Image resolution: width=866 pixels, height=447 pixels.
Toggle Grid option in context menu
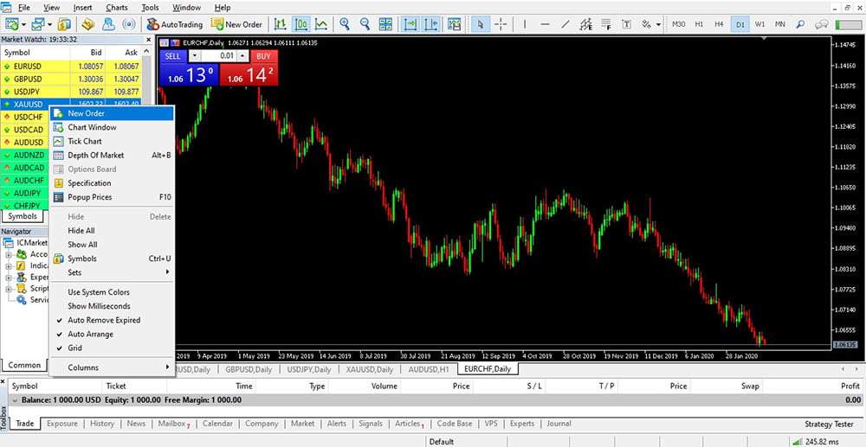pos(112,348)
